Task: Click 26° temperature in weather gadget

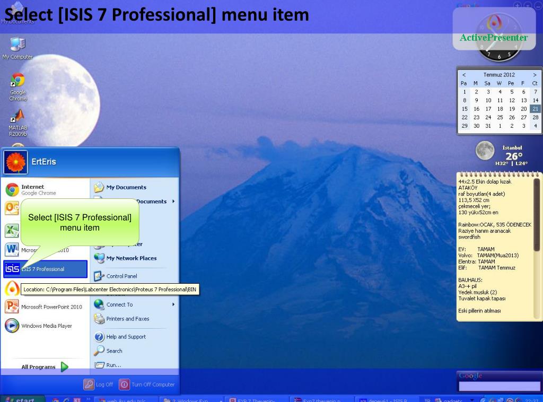Action: pos(513,156)
